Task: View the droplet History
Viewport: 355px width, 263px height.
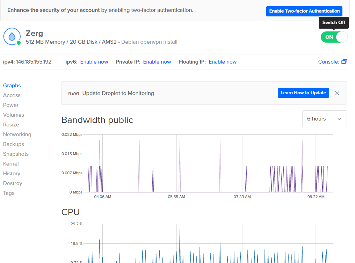Action: click(12, 174)
